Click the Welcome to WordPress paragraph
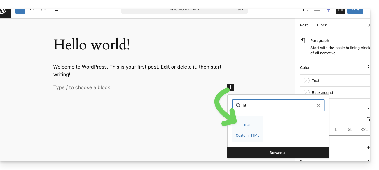 point(137,71)
